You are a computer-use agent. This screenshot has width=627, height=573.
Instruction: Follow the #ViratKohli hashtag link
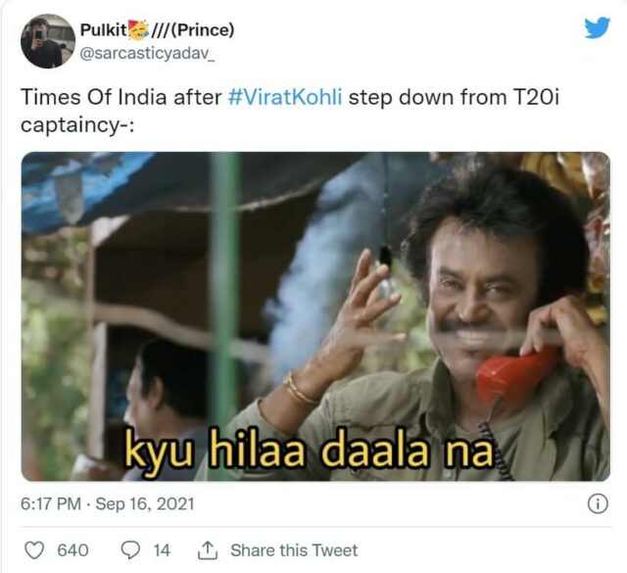tap(285, 97)
